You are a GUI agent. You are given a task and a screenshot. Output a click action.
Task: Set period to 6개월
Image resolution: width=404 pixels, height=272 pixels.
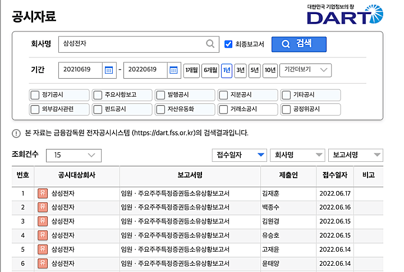[x=210, y=70]
